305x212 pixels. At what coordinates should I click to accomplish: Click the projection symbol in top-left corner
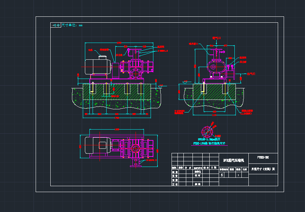55,25
